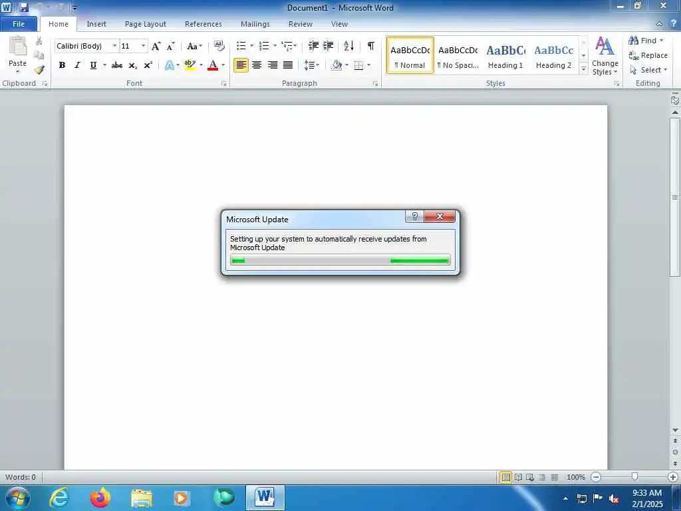Click the Find button
Viewport: 681px width, 511px height.
point(646,41)
